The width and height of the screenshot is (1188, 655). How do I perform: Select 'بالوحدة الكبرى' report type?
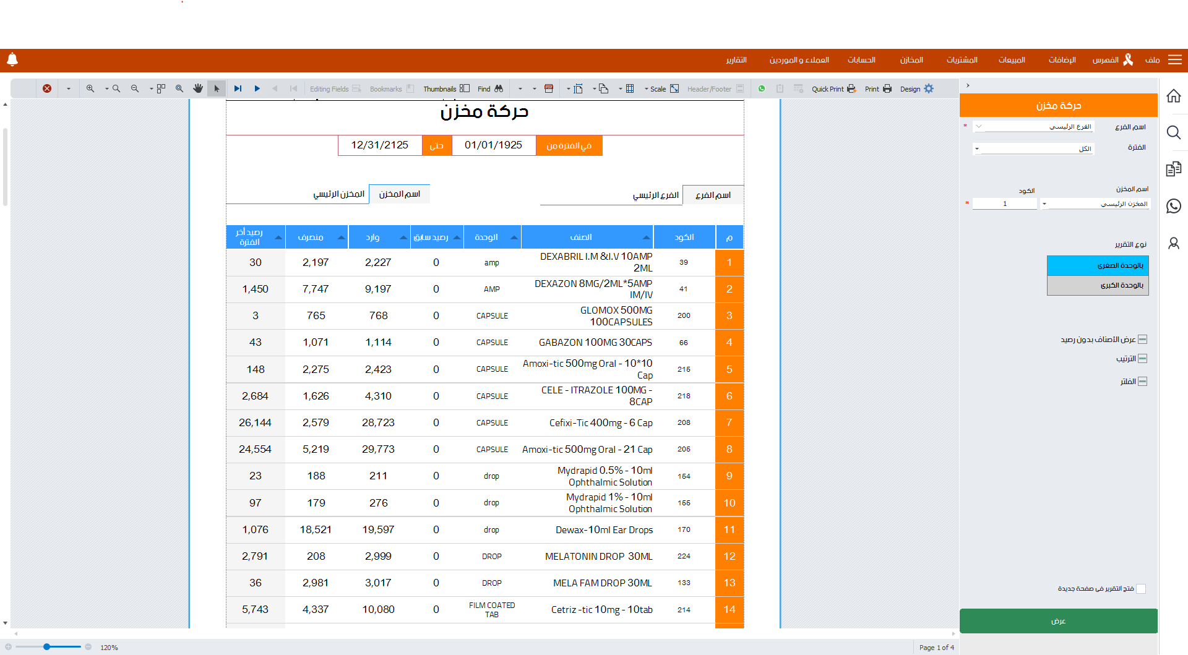[1098, 285]
